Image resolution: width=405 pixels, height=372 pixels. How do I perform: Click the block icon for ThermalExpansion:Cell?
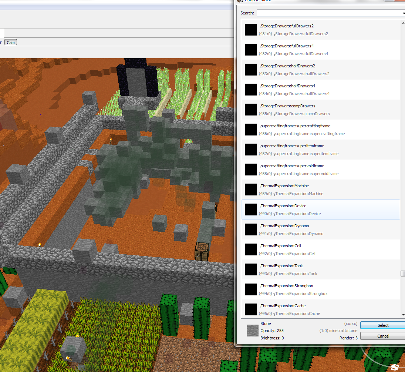coord(250,249)
